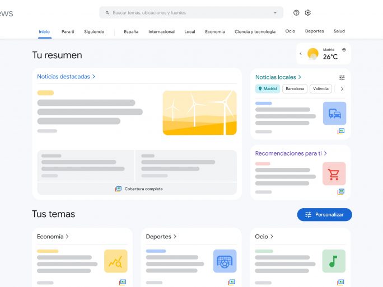Open the 26°C Madrid temperature
Viewport: 383px width, 287px height.
click(330, 57)
